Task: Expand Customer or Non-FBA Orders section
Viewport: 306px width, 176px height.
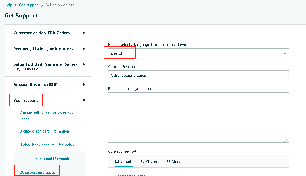Action: pos(48,33)
